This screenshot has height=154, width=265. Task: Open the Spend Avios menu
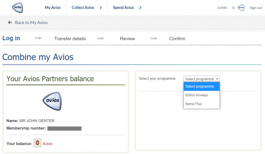point(123,8)
